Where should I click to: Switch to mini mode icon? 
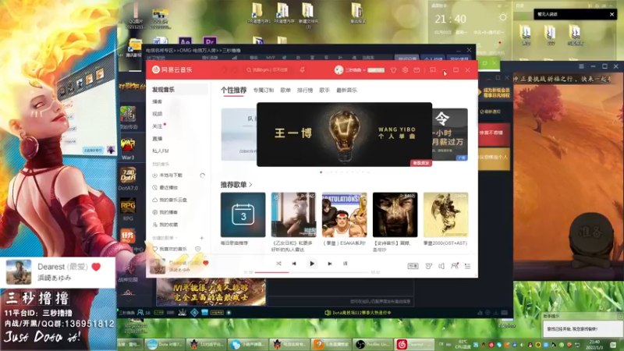coord(433,70)
